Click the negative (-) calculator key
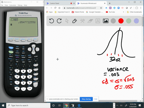 pos(30,88)
